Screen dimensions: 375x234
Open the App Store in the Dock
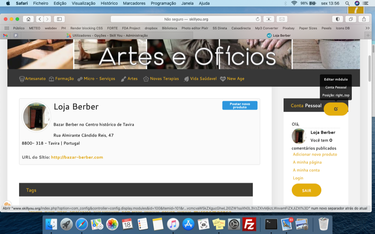click(188, 224)
